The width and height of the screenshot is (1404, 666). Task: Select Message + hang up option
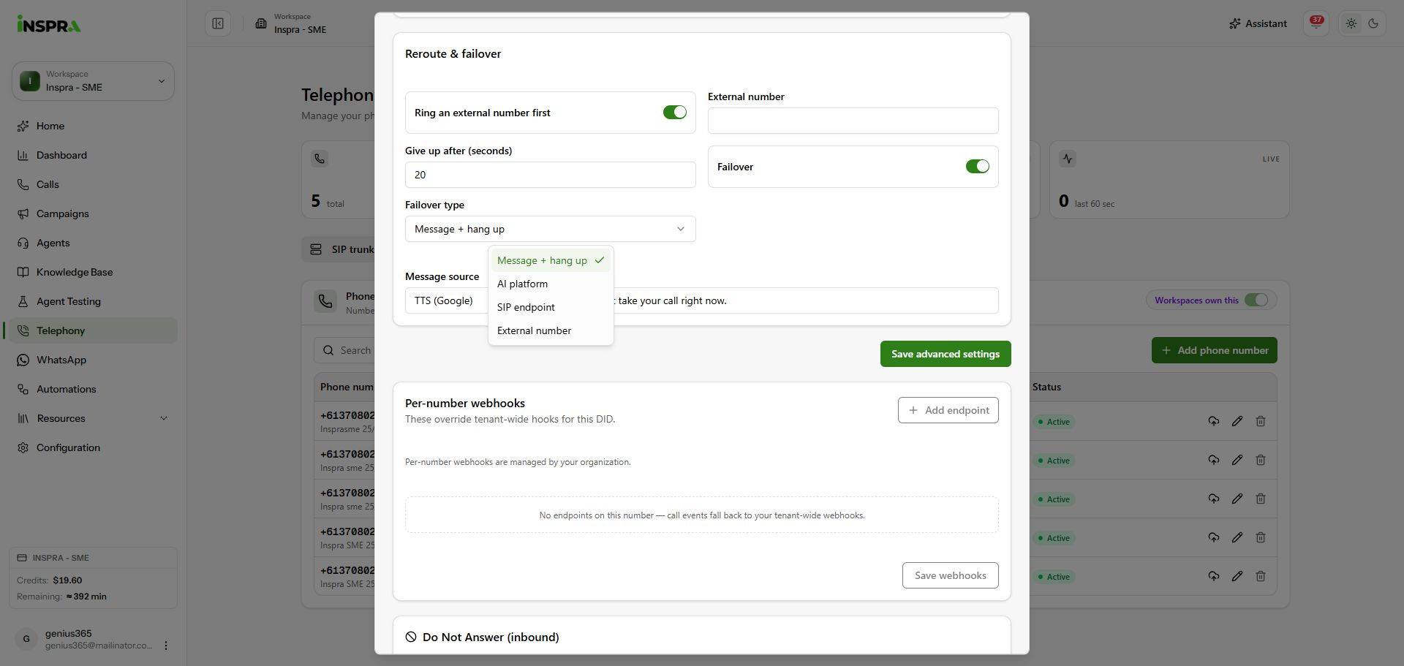coord(551,260)
